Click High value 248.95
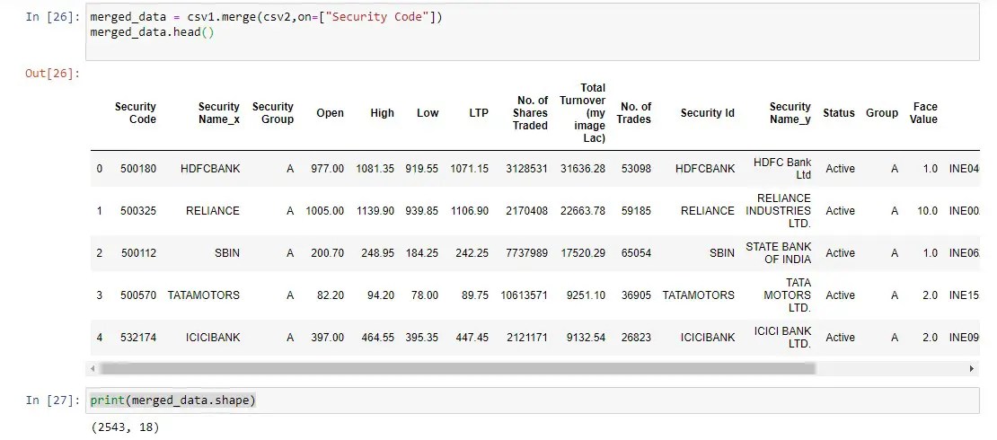This screenshot has width=997, height=440. pyautogui.click(x=377, y=252)
